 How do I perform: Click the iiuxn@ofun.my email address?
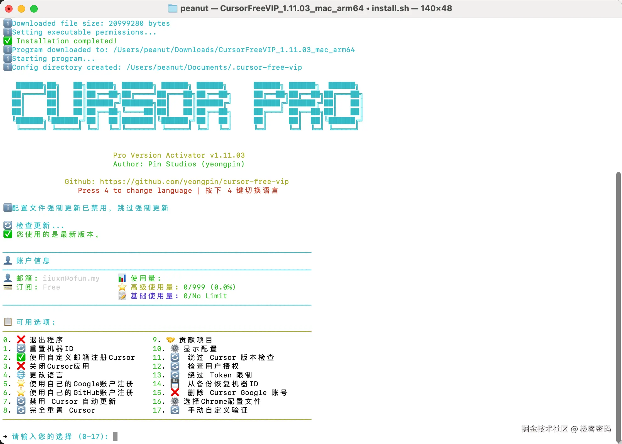(x=71, y=278)
